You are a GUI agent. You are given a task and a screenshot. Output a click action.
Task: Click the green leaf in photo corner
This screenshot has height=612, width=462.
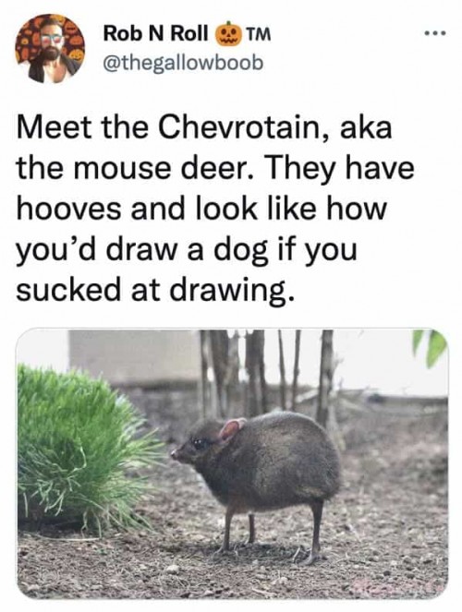click(432, 346)
